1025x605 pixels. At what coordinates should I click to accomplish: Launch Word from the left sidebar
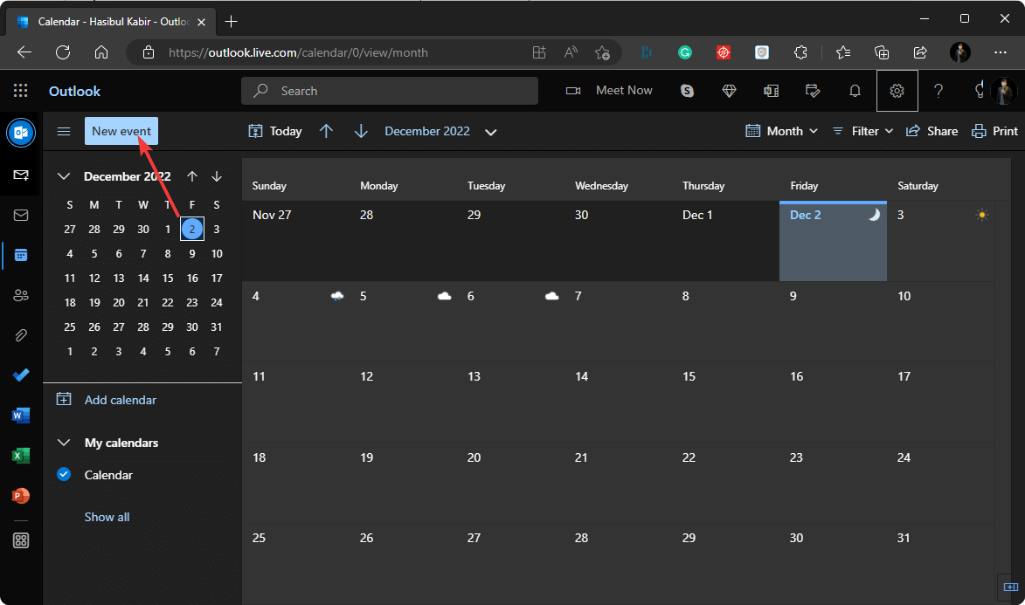point(21,416)
